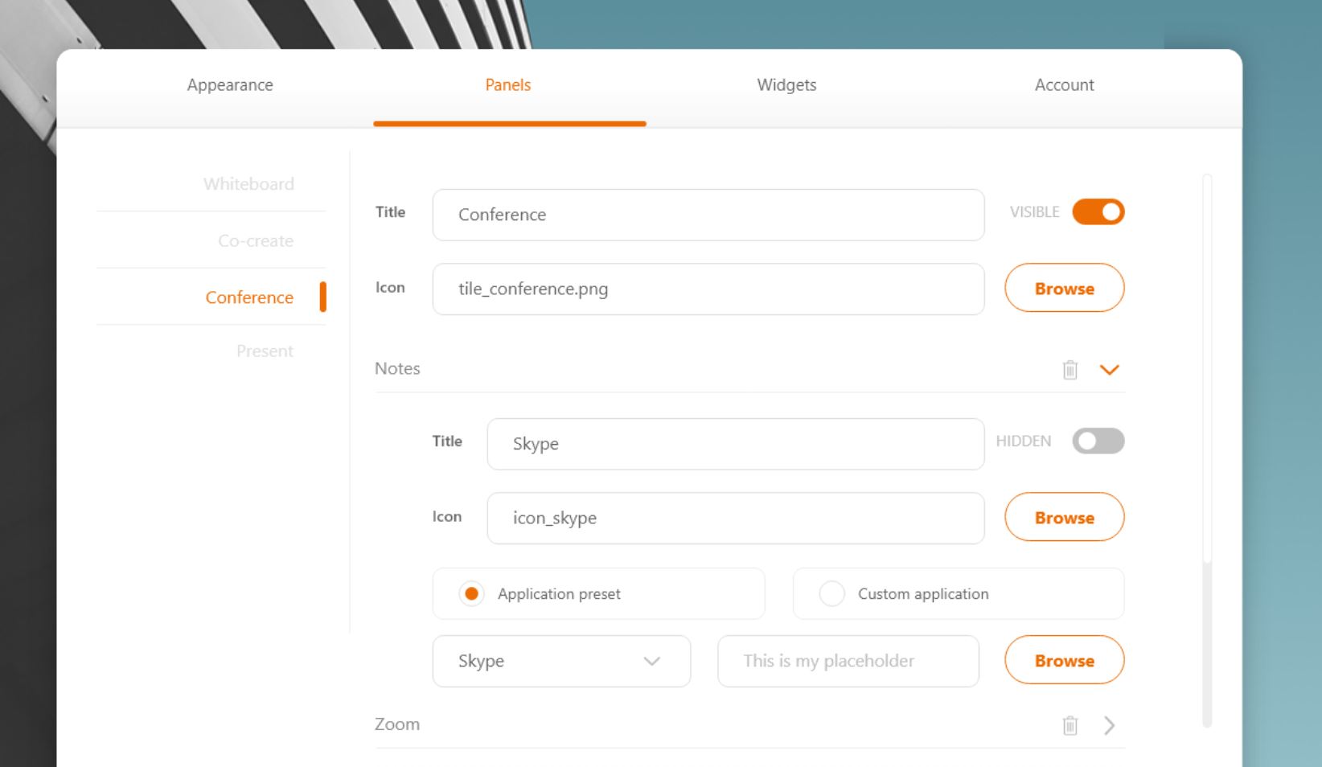Browse for the icon_skype file
Screen dimensions: 1322x767
coord(1064,517)
